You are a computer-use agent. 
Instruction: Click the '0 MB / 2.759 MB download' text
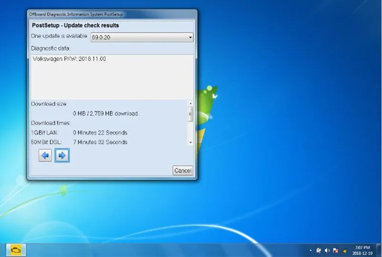(106, 113)
